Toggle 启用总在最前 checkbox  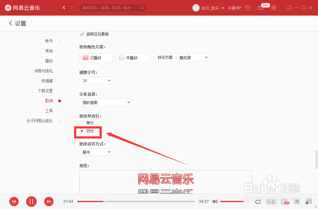click(82, 34)
